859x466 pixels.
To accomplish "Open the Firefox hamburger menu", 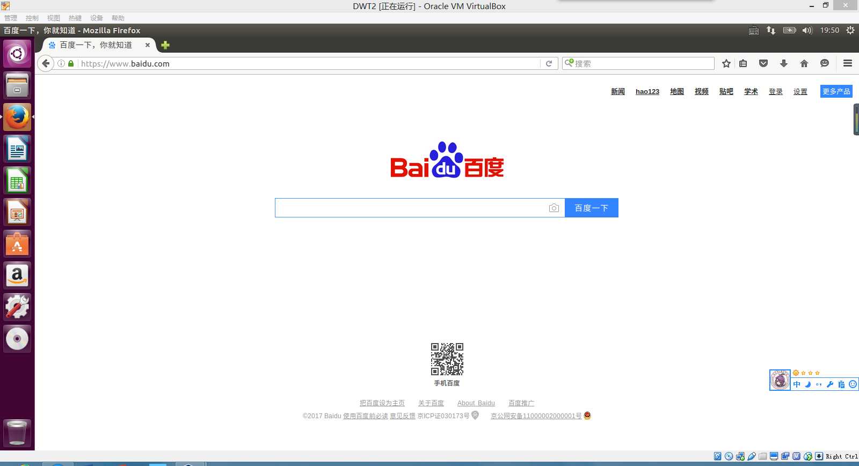I will point(848,63).
